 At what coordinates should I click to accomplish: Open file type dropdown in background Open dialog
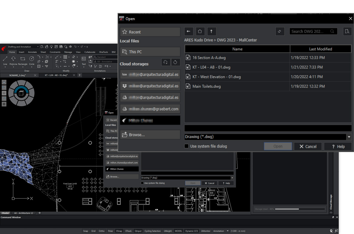point(232,178)
